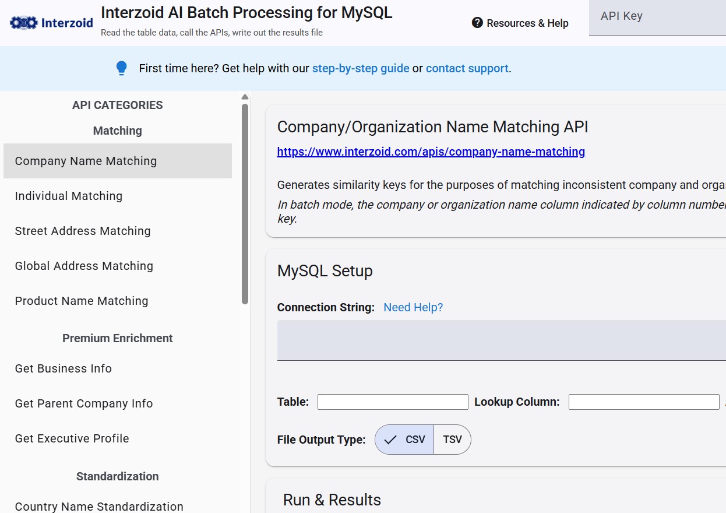Click the Interzoid logo
726x513 pixels.
point(52,23)
